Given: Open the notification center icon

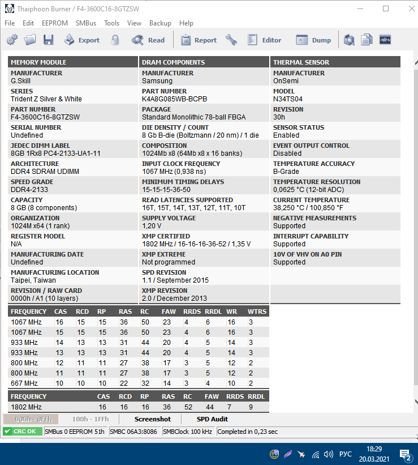Looking at the screenshot, I should coord(406,455).
